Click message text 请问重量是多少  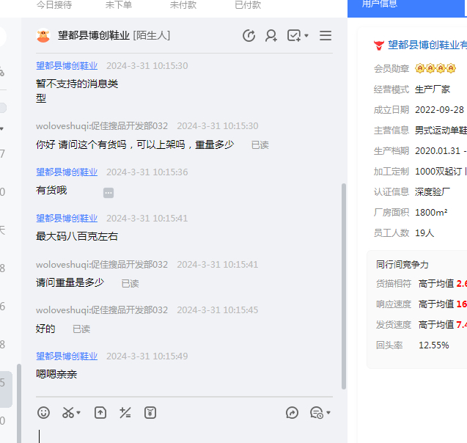tap(70, 282)
